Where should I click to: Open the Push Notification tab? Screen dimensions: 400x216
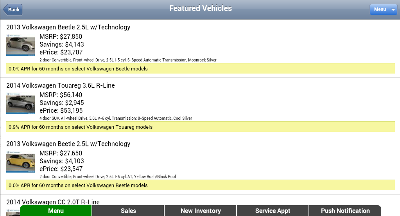coord(345,211)
